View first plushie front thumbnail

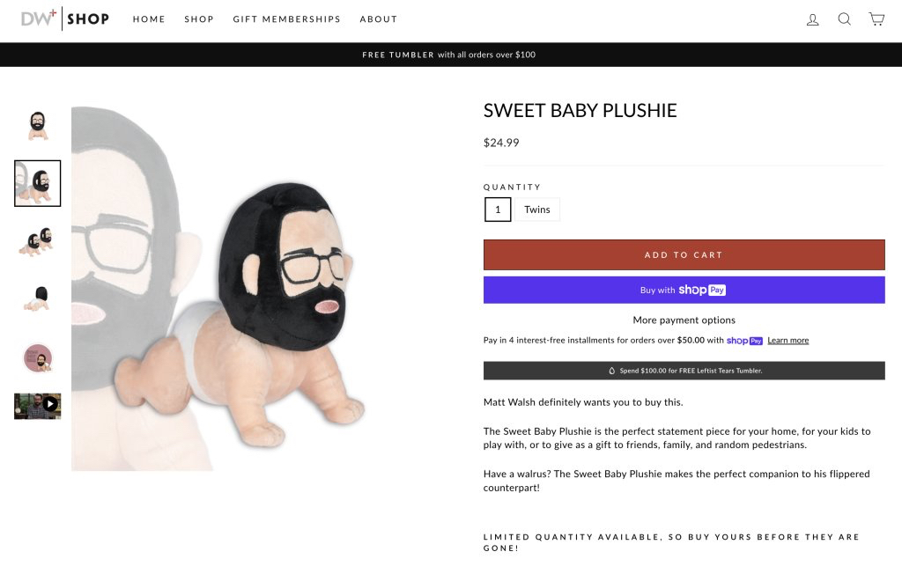38,126
